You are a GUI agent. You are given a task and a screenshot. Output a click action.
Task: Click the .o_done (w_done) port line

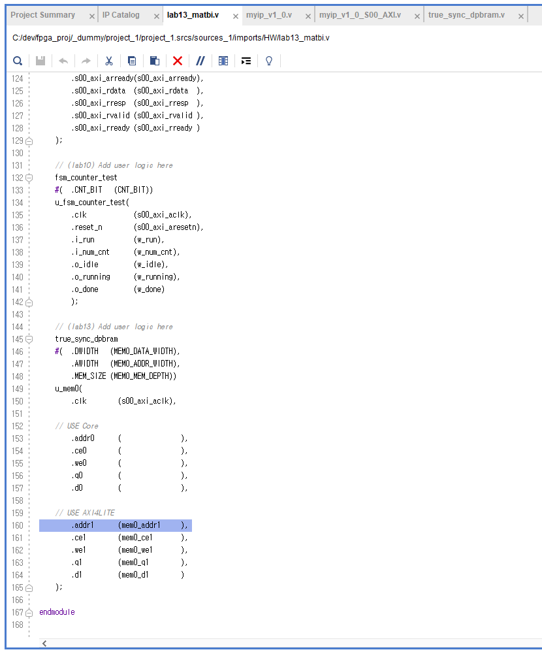(x=118, y=289)
